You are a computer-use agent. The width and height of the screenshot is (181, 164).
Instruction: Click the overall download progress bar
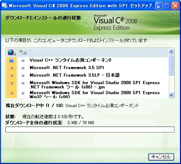click(90, 130)
